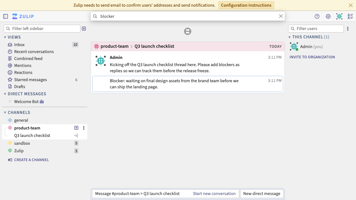
Task: Click the search box with blocker
Action: pos(188,16)
